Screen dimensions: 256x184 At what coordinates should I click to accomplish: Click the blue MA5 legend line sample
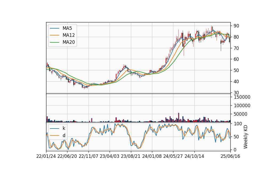pos(54,29)
